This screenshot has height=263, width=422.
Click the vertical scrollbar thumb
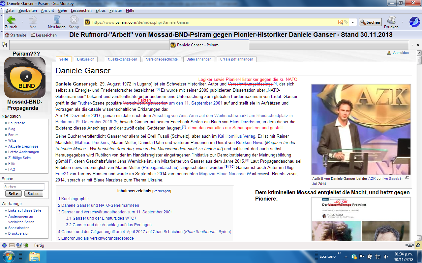pos(419,60)
